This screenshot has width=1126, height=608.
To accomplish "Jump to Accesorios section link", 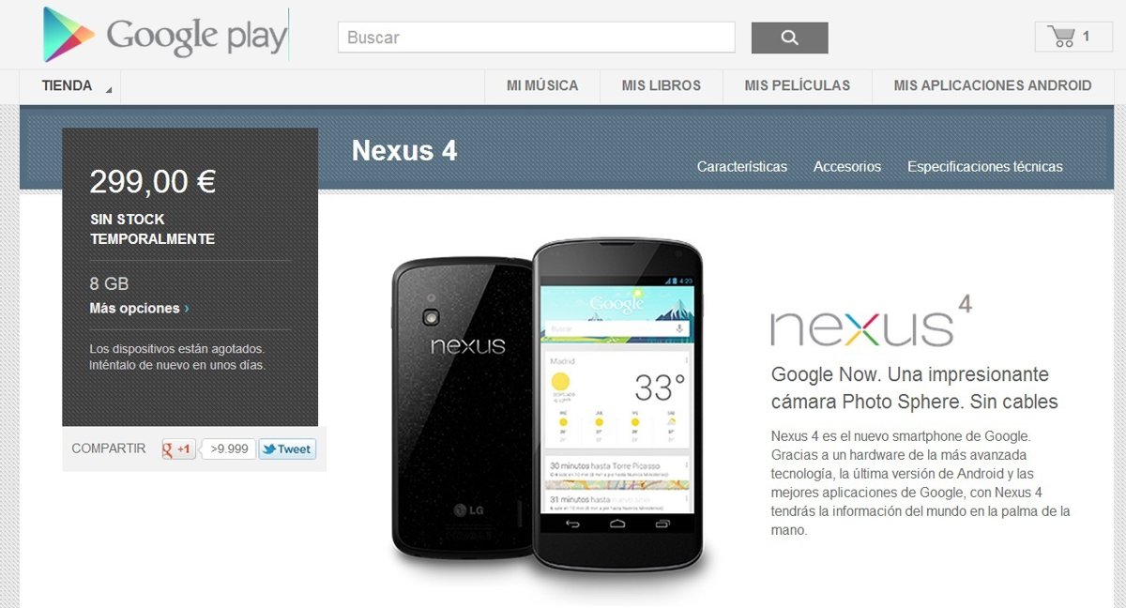I will (x=847, y=166).
